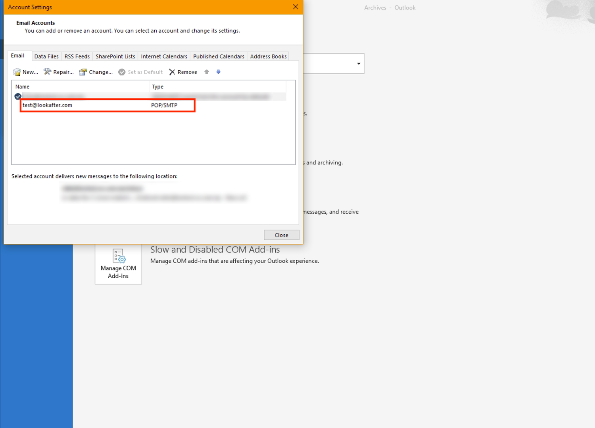Image resolution: width=595 pixels, height=428 pixels.
Task: Move account up with gray arrow
Action: tap(207, 72)
